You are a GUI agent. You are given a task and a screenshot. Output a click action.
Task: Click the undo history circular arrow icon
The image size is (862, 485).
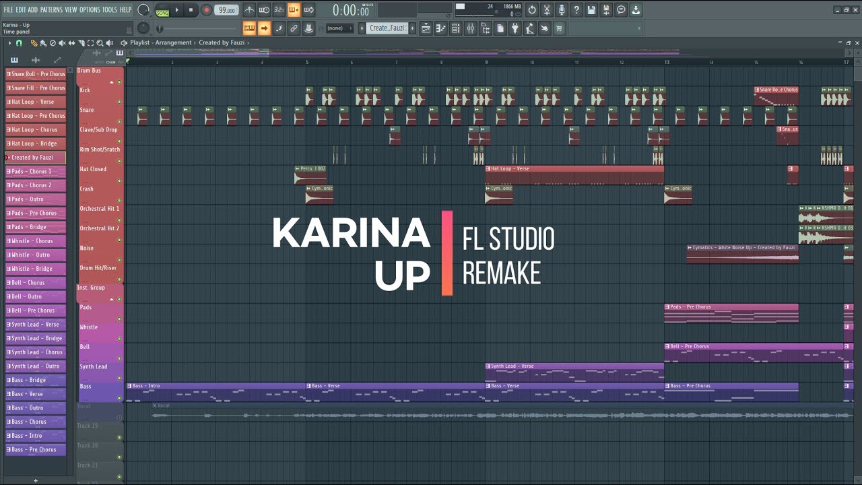click(x=532, y=10)
